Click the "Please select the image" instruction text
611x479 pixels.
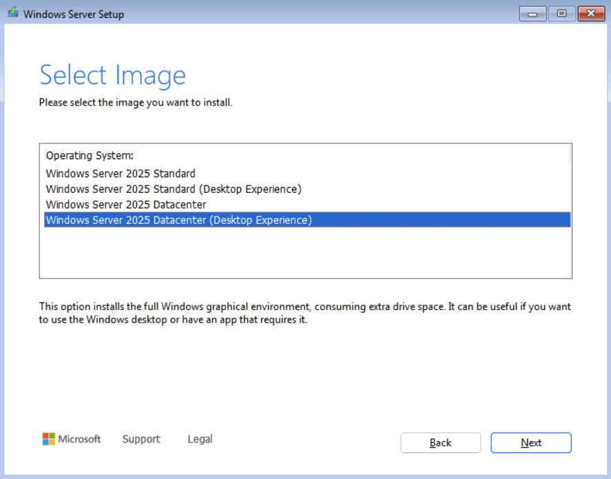pyautogui.click(x=136, y=103)
